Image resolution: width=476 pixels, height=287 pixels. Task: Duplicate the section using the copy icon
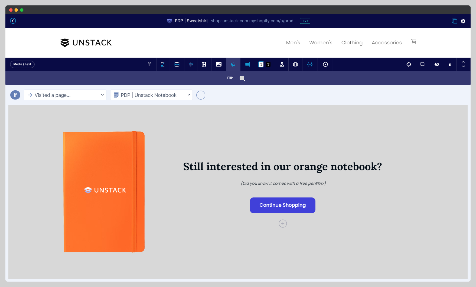click(422, 64)
